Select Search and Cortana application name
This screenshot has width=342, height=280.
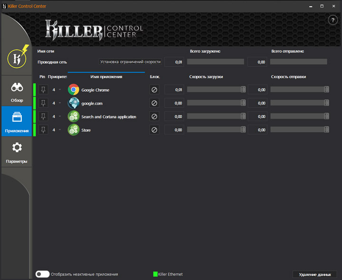pyautogui.click(x=109, y=117)
